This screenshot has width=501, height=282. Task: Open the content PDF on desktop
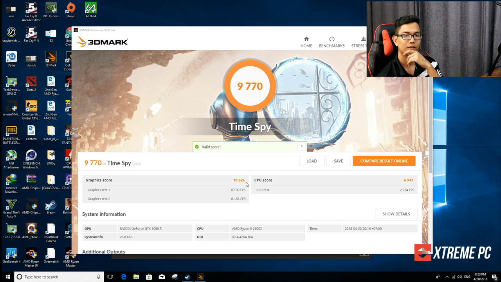[x=31, y=133]
